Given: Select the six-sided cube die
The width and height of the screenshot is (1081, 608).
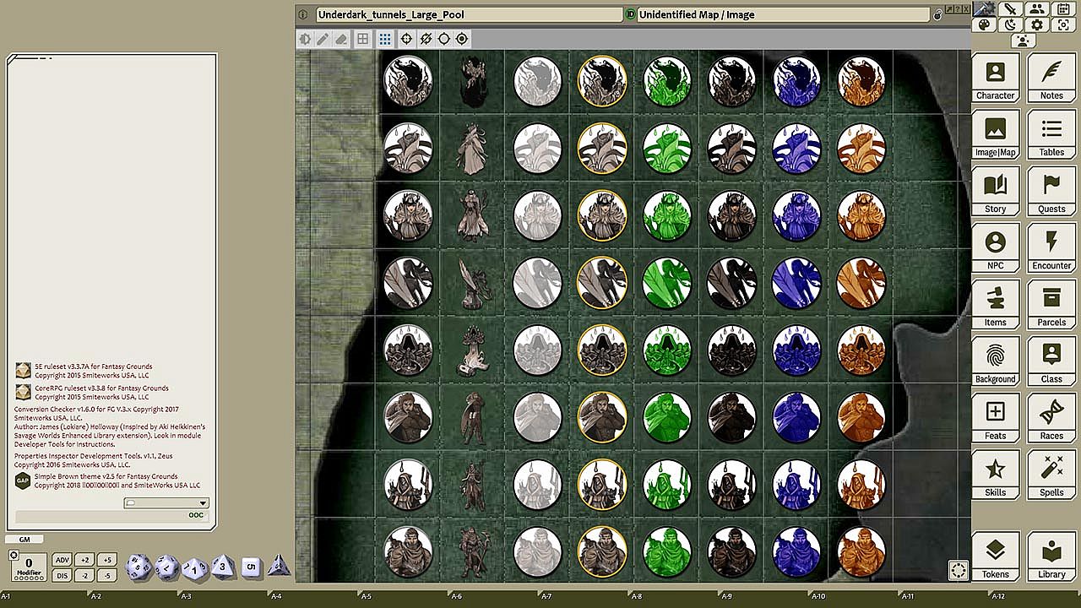Looking at the screenshot, I should (x=251, y=567).
